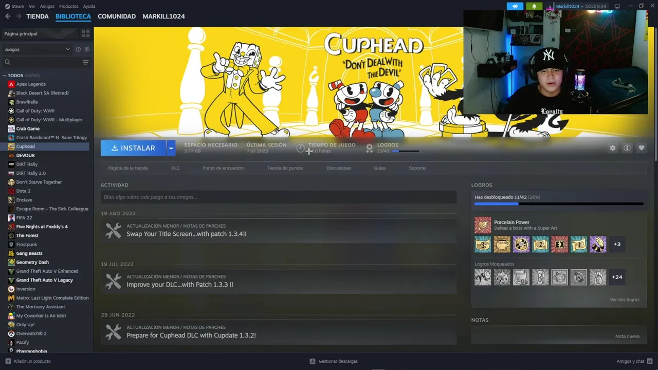
Task: Open the Amigos menu
Action: point(47,6)
